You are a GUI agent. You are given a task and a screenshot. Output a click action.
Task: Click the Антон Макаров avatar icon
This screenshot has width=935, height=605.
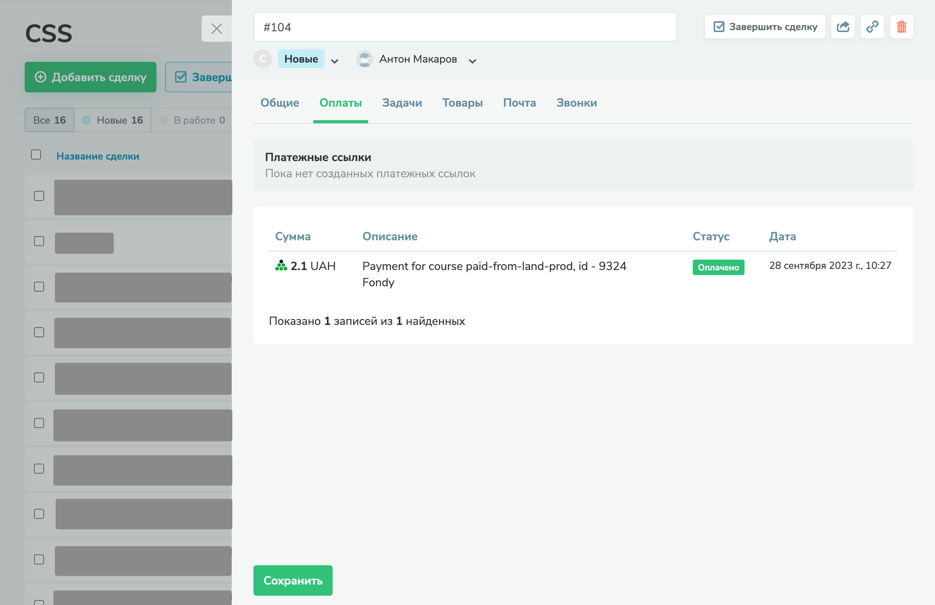pos(364,59)
